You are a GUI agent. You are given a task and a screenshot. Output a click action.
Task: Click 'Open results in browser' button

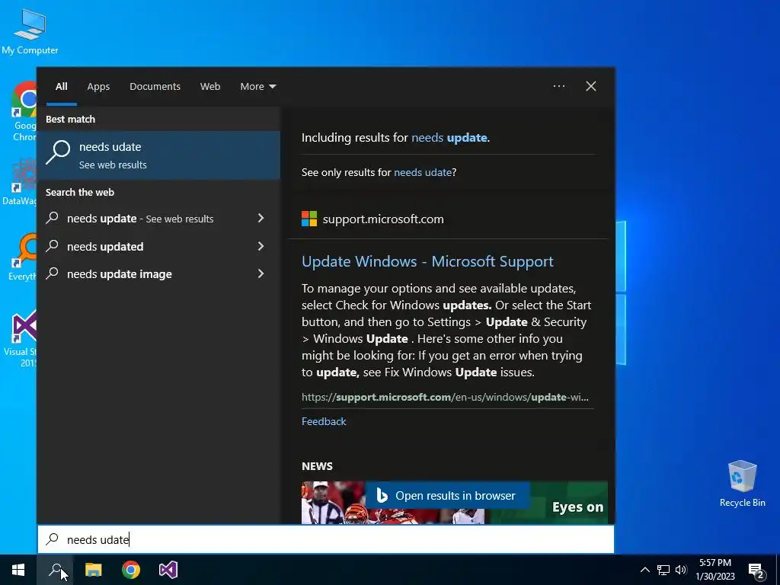[447, 495]
